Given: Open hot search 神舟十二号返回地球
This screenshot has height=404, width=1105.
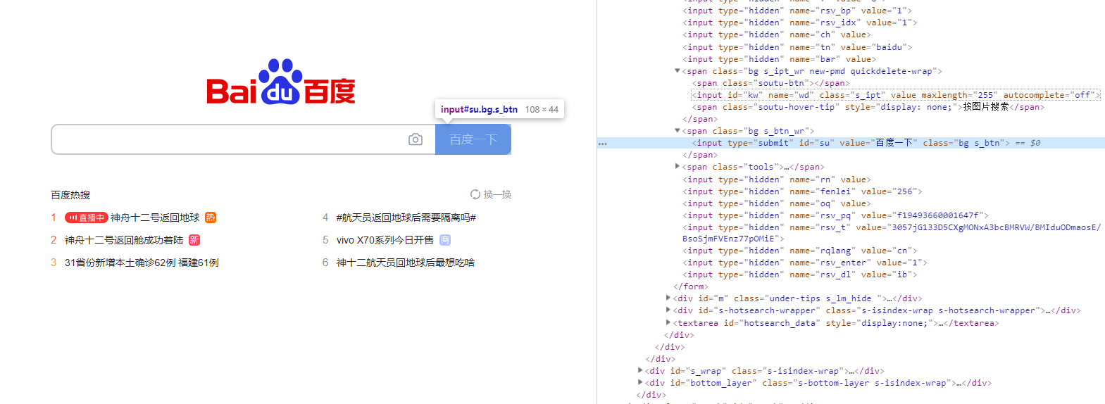Looking at the screenshot, I should point(155,217).
